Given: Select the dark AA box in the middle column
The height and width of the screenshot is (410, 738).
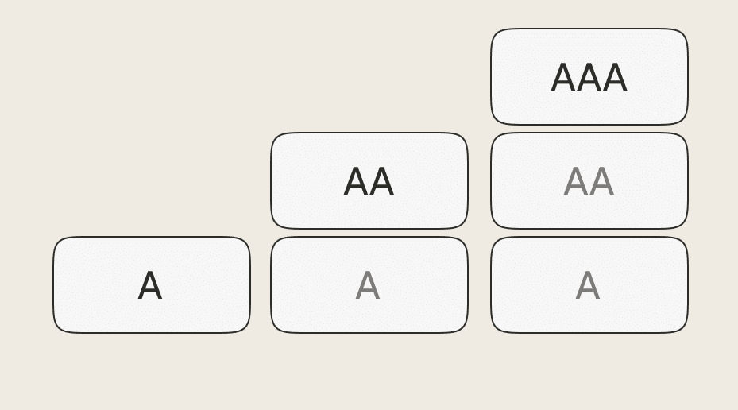Looking at the screenshot, I should (369, 181).
